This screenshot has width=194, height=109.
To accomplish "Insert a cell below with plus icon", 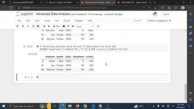I will [23, 26].
